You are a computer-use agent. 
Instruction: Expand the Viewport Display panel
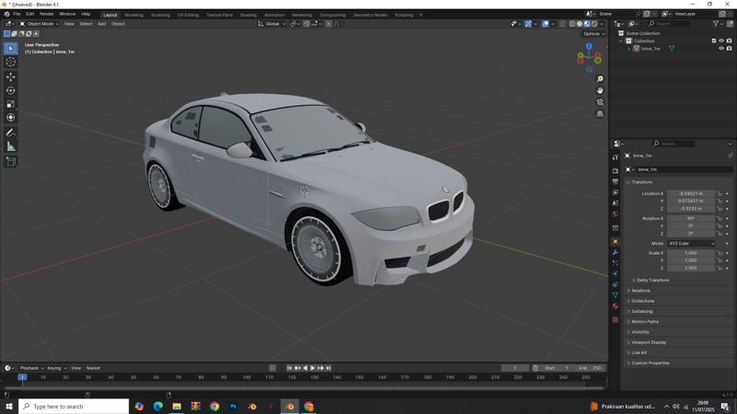click(647, 342)
